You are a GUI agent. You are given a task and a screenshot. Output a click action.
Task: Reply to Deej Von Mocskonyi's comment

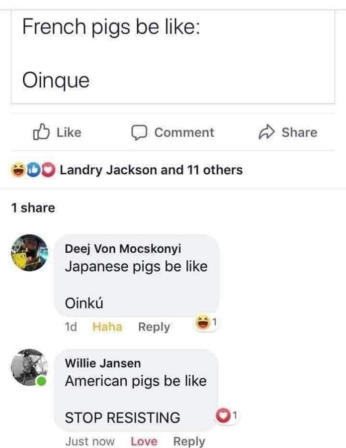pos(154,327)
